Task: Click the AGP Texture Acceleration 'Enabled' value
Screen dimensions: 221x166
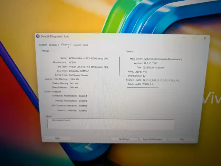Action: (83, 106)
